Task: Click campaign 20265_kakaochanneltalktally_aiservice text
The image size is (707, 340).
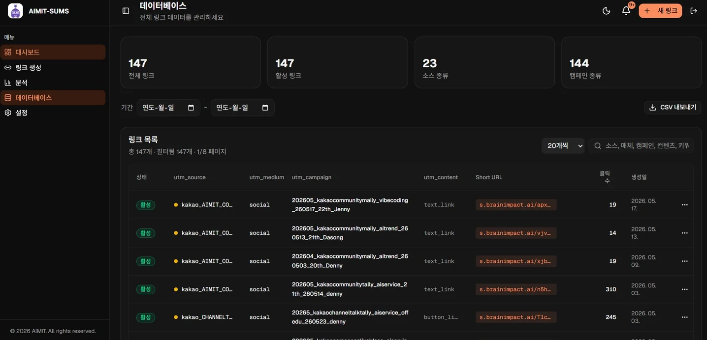Action: point(350,317)
